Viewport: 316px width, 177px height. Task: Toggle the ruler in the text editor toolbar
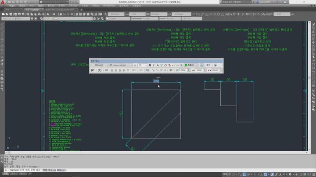(202, 65)
